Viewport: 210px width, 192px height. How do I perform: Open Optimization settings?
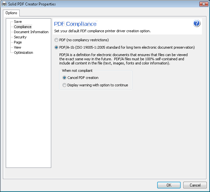[x=24, y=53]
